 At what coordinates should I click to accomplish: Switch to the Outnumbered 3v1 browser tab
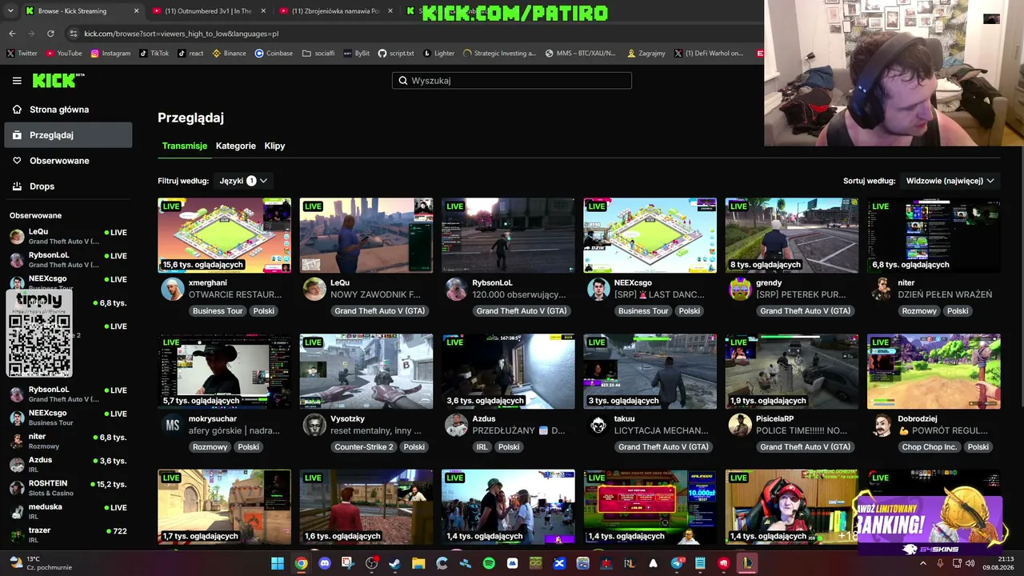(208, 11)
